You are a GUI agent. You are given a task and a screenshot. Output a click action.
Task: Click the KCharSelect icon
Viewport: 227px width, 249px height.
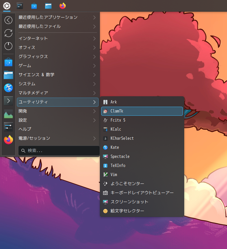105,138
